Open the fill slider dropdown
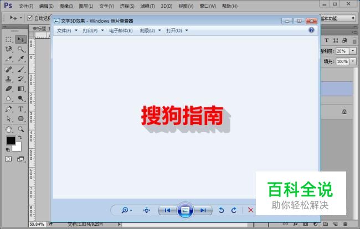The width and height of the screenshot is (360, 229). pyautogui.click(x=353, y=61)
